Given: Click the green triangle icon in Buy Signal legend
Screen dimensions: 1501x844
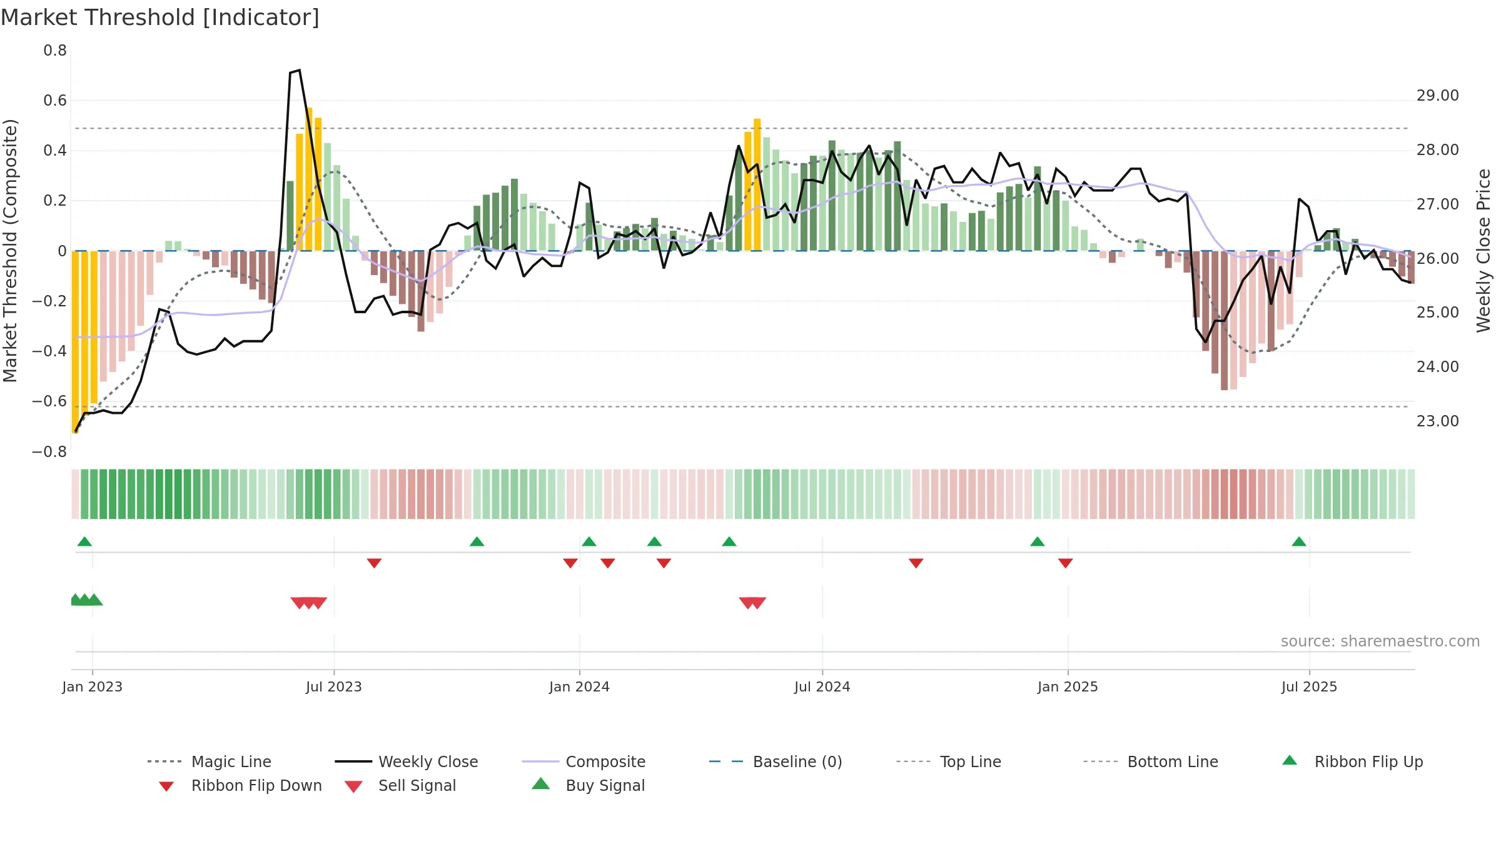Looking at the screenshot, I should coord(541,783).
